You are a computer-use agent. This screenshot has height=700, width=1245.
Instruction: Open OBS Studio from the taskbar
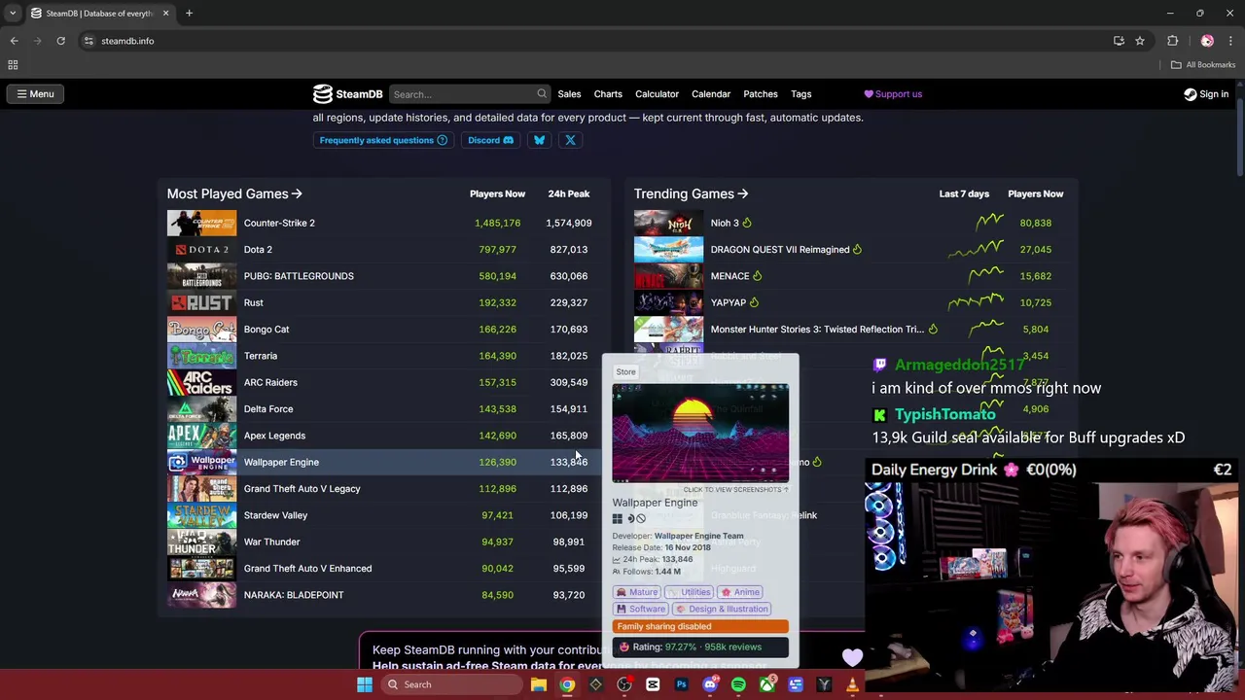624,684
